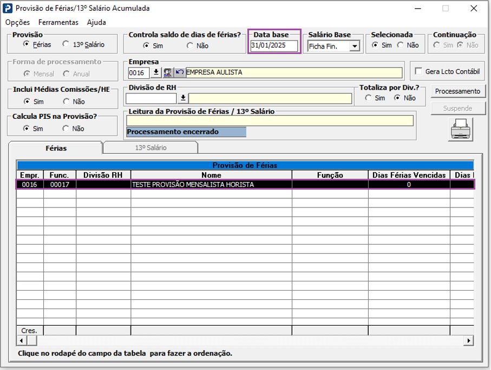This screenshot has height=370, width=491.
Task: Expand the Salário Base dropdown
Action: click(355, 46)
